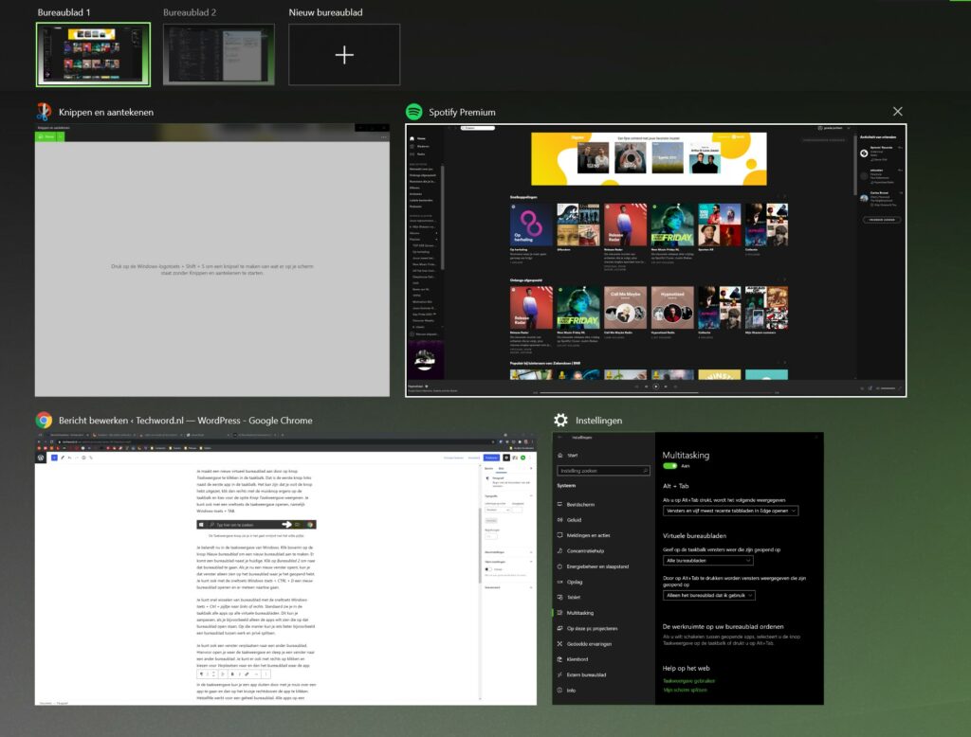
Task: Click the link icon in the block toolbar
Action: point(247,674)
